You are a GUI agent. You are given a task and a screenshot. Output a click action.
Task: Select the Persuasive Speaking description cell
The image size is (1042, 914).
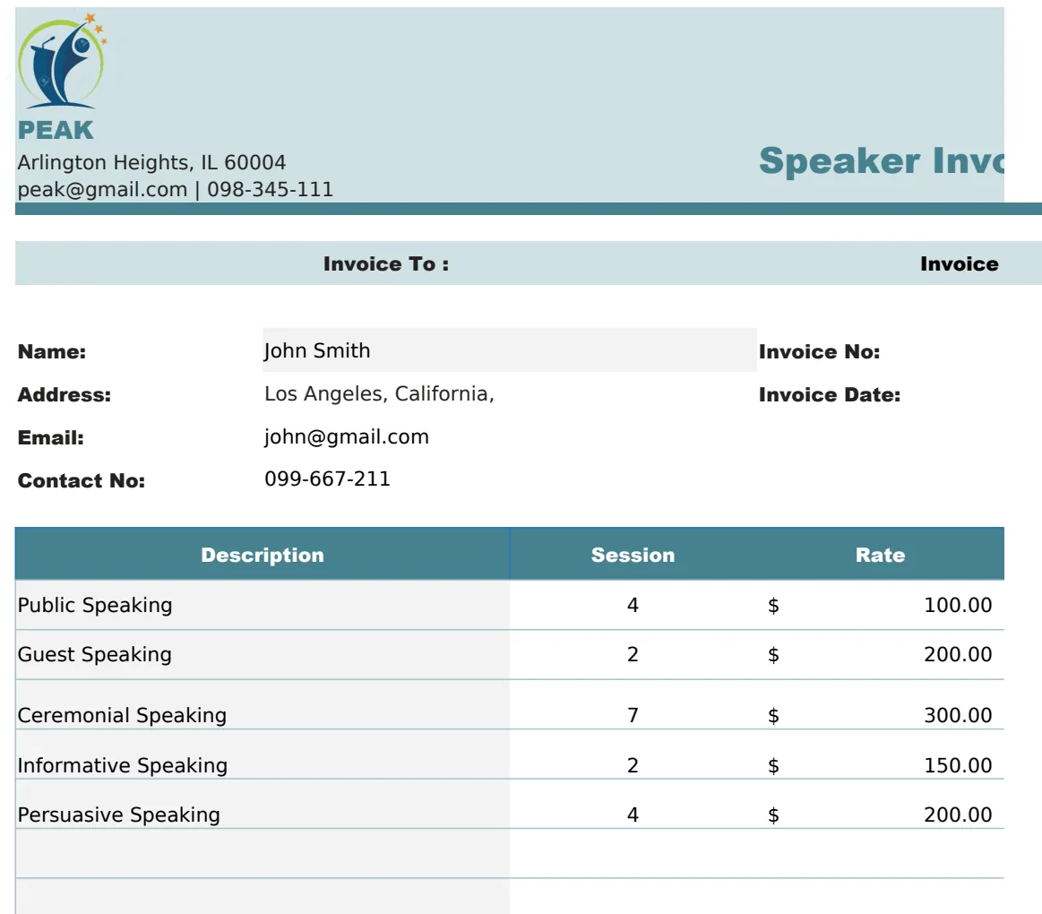coord(263,805)
